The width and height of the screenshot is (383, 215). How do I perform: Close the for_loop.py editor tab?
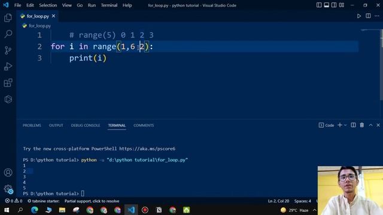(x=53, y=16)
